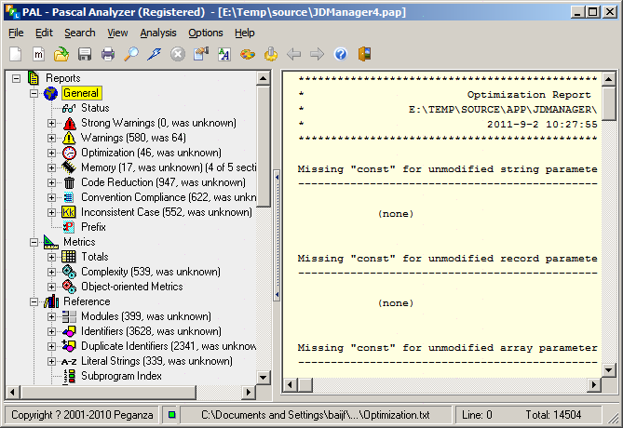
Task: Click the New project toolbar icon
Action: click(x=16, y=54)
